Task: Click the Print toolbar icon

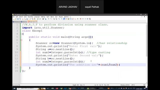Action: pos(27,19)
